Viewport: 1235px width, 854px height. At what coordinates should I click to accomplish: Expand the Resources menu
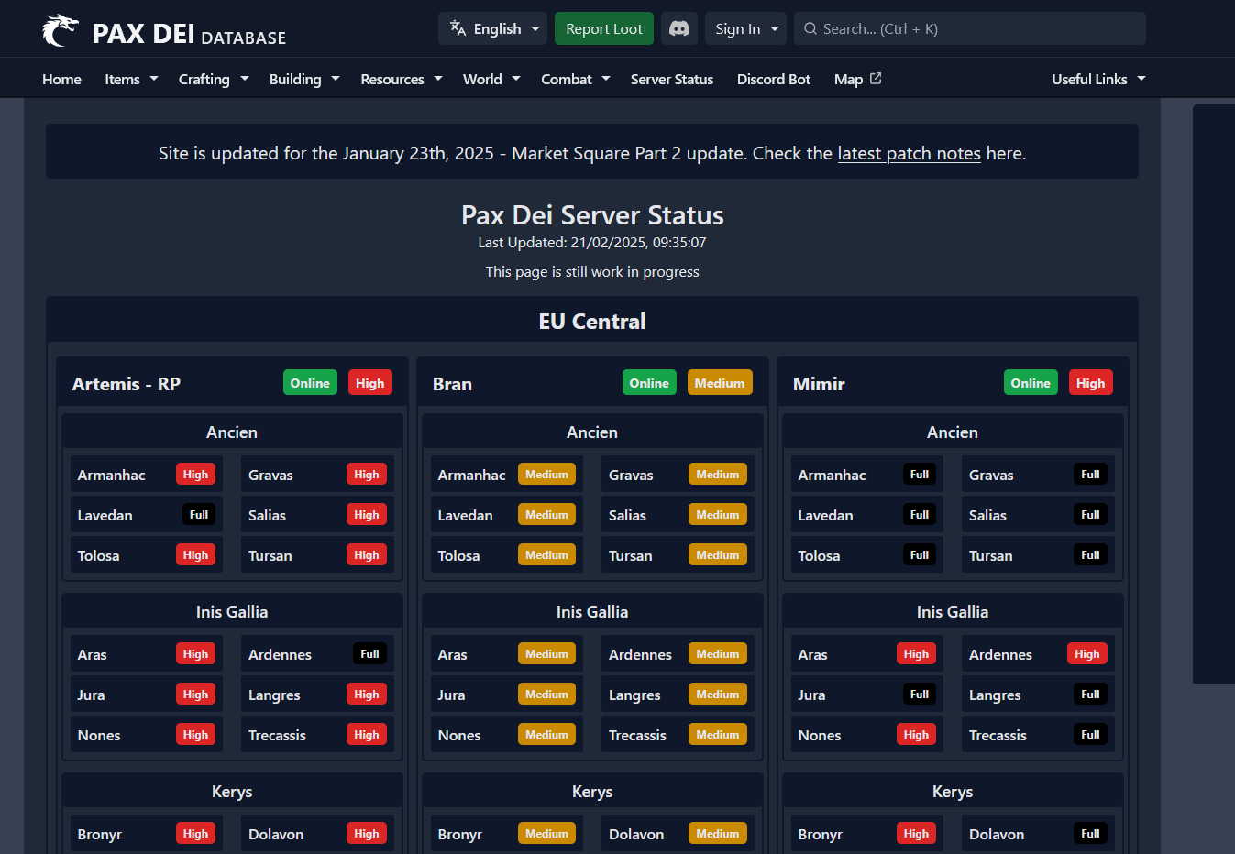[x=402, y=79]
